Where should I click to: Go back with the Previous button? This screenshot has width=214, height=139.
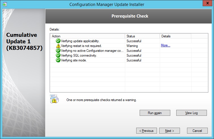pos(146,131)
